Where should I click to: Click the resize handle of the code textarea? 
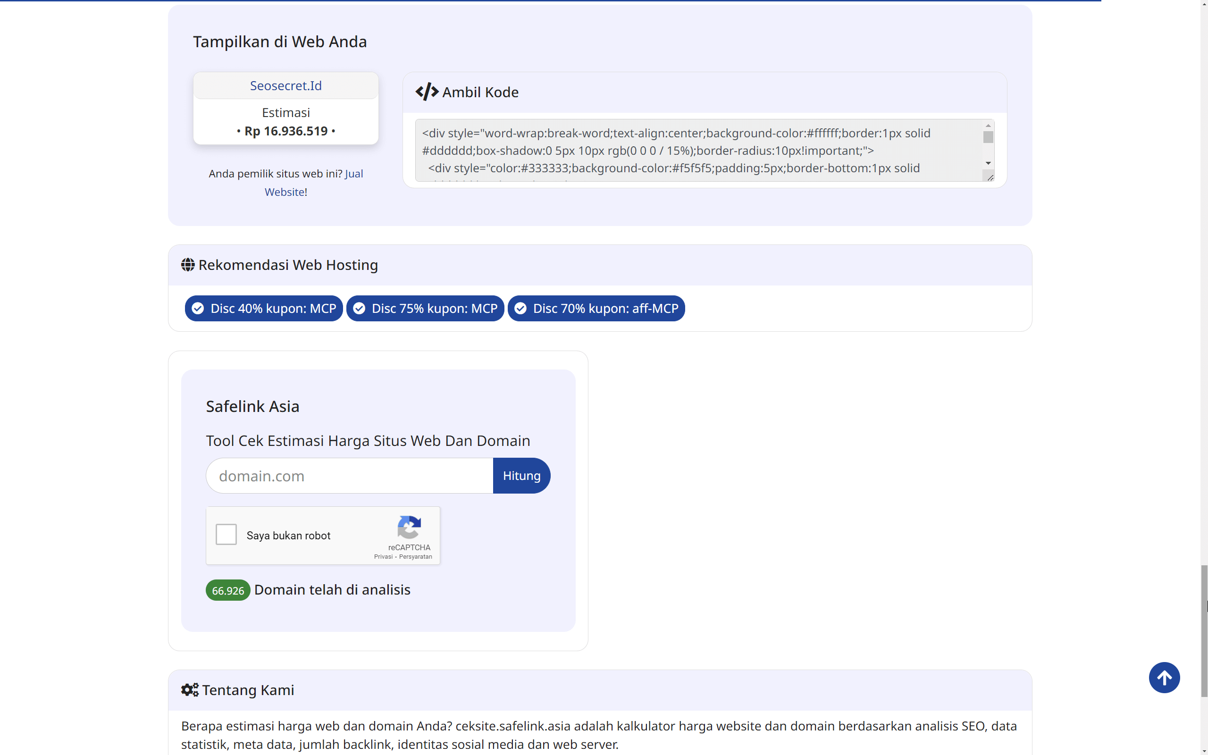pyautogui.click(x=990, y=177)
